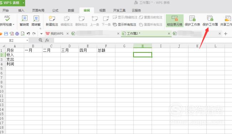232x134 pixels.
Task: Select the 审阅 ribbon tab
Action: 87,10
